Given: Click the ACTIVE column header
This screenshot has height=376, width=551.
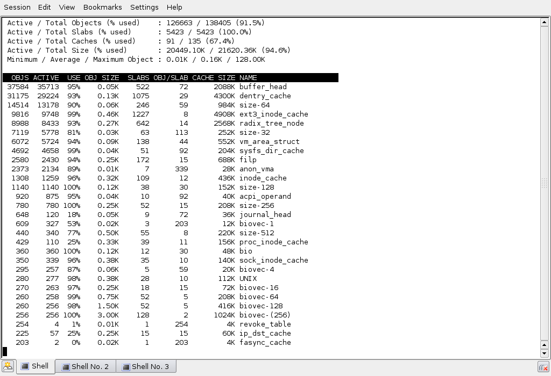Looking at the screenshot, I should coord(46,77).
